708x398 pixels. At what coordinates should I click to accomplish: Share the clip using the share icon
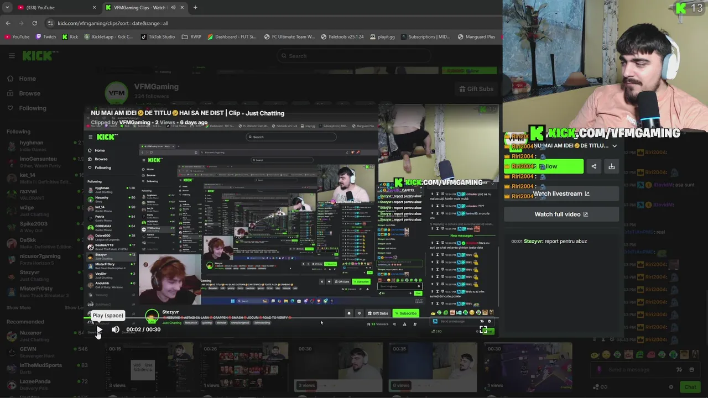594,166
